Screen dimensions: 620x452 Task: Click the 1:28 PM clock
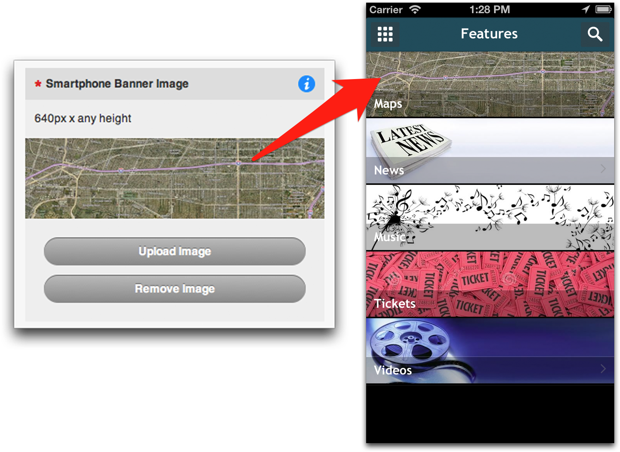click(x=489, y=10)
